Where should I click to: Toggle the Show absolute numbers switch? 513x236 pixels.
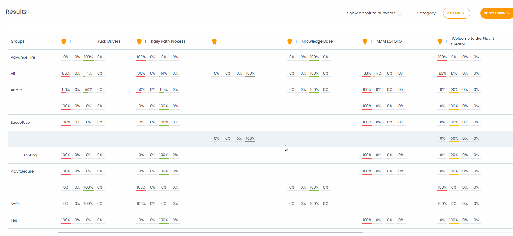coord(402,13)
